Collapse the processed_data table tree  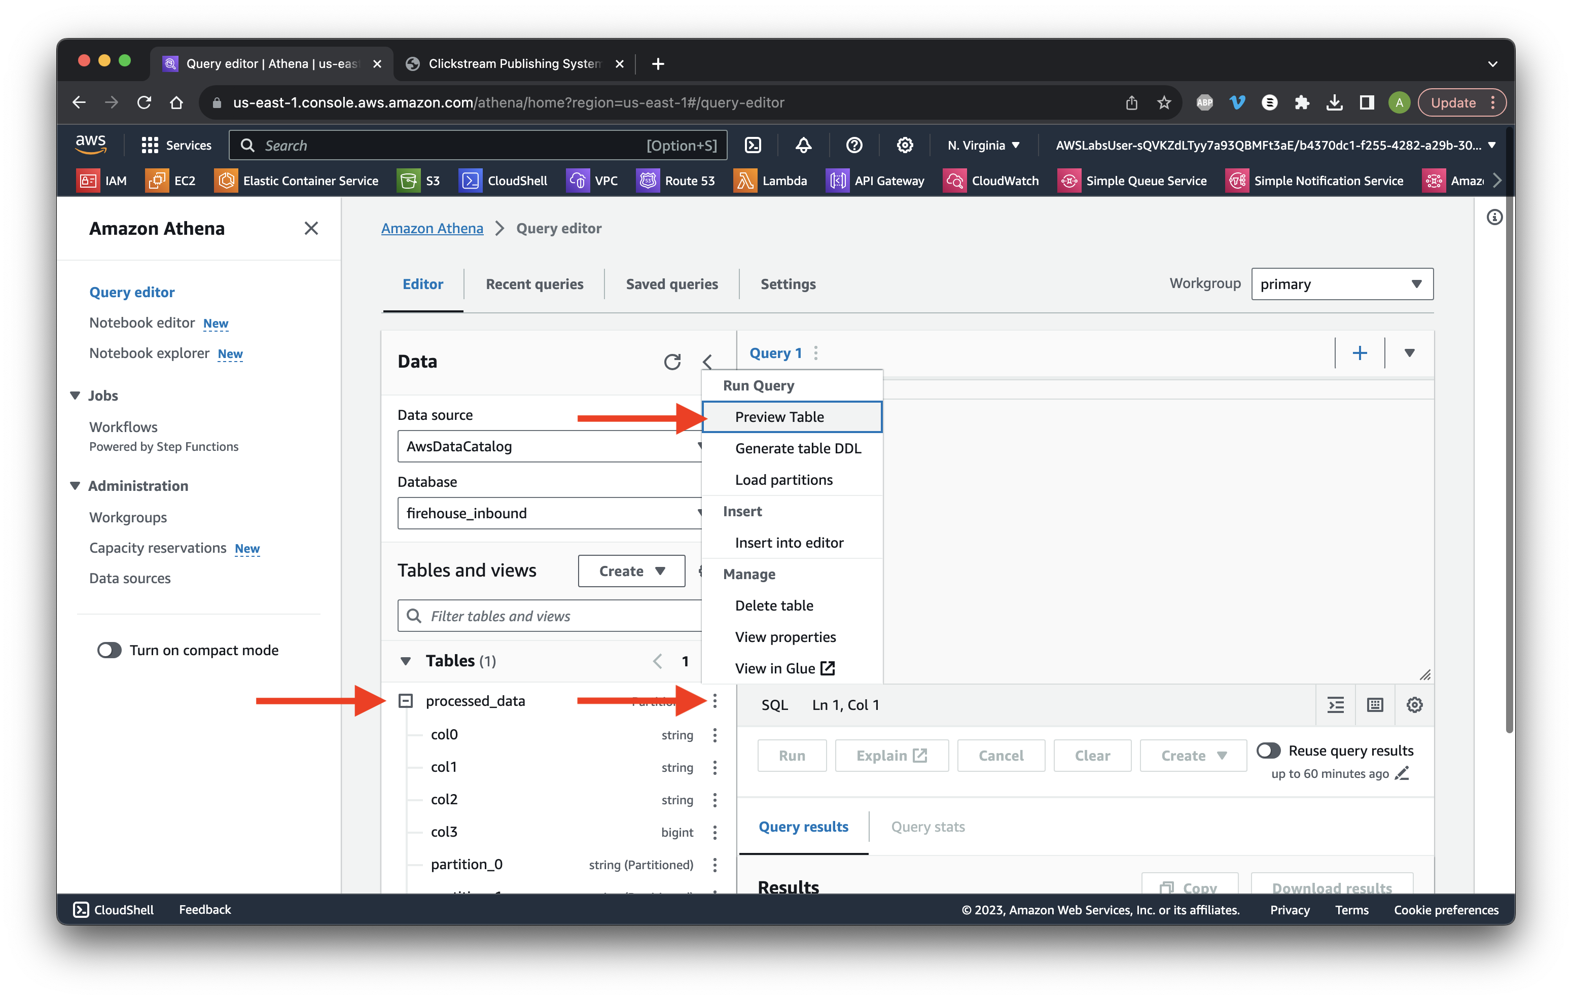(x=405, y=701)
